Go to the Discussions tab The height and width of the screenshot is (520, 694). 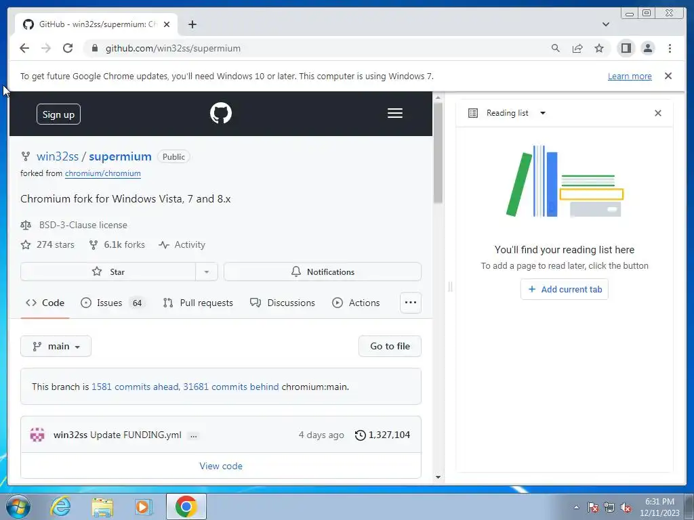coord(283,303)
